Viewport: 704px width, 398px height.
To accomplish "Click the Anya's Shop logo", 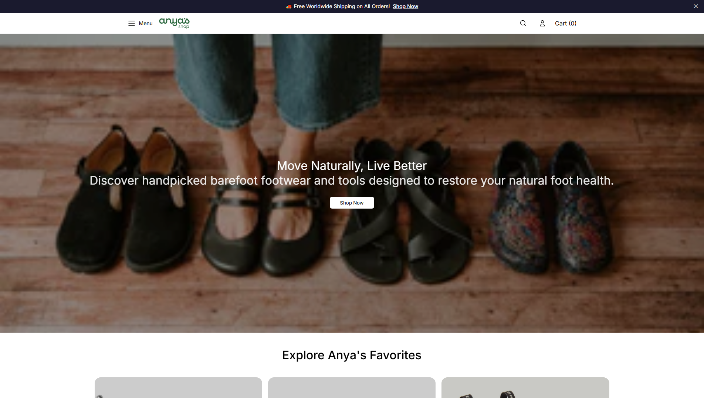I will tap(174, 23).
